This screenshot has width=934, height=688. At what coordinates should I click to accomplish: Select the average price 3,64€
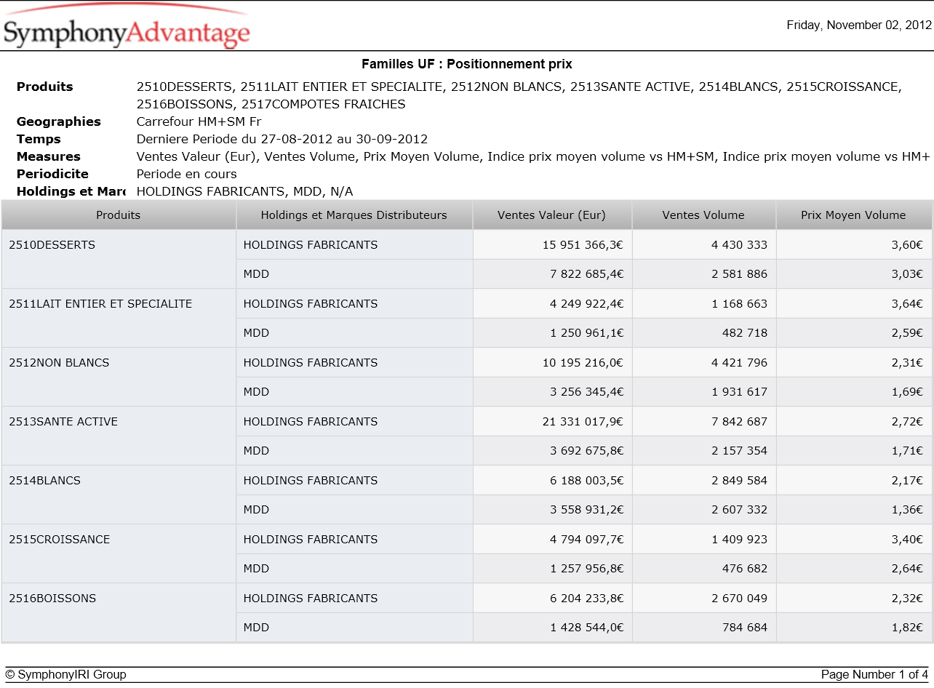[x=907, y=304]
